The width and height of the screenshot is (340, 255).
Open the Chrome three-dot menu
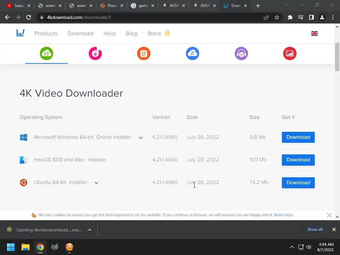pyautogui.click(x=333, y=17)
